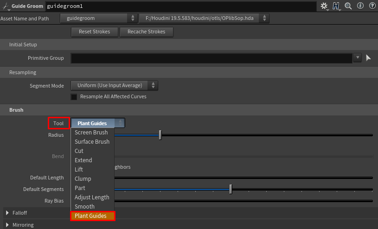
Task: Expand the Falloff section
Action: (x=8, y=213)
